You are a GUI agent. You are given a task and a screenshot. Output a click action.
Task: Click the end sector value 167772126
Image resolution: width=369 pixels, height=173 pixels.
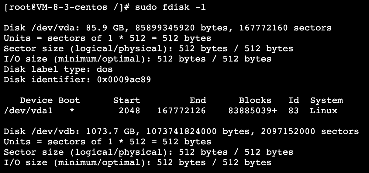[181, 111]
